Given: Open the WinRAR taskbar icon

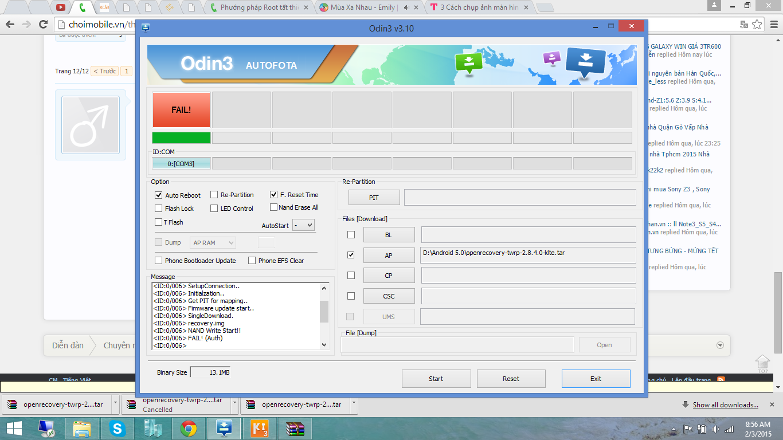Looking at the screenshot, I should [x=295, y=428].
